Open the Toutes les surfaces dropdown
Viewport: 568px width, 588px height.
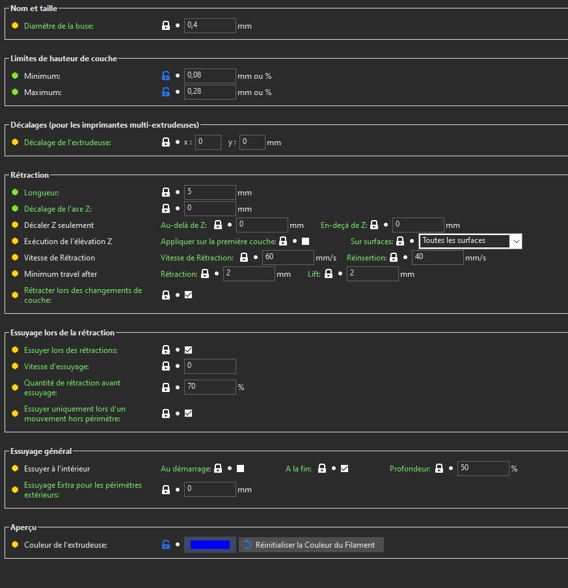[x=470, y=241]
